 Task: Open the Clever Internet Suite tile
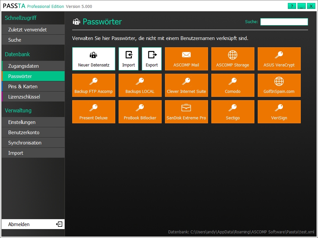(186, 85)
